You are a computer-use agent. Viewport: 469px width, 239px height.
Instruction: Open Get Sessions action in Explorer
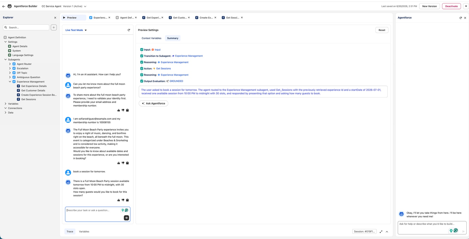pos(28,99)
